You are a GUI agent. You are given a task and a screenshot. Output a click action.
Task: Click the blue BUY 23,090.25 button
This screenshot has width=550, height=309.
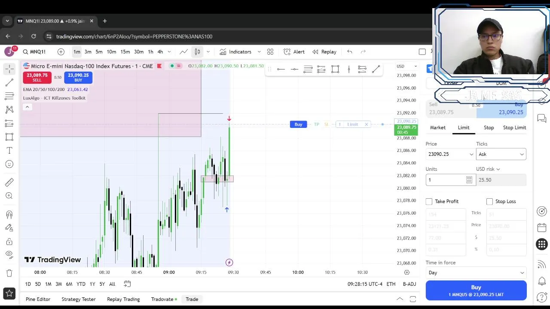[x=78, y=77]
